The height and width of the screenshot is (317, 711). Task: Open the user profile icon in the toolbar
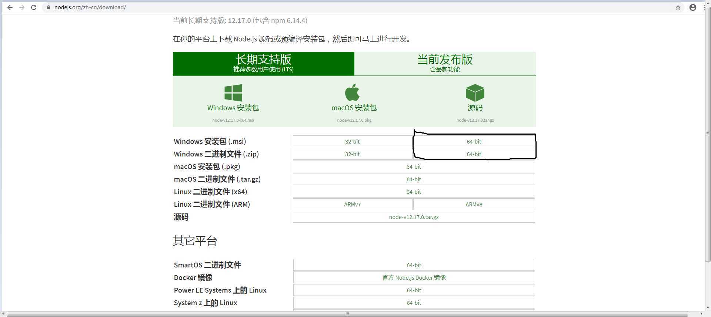pos(693,7)
